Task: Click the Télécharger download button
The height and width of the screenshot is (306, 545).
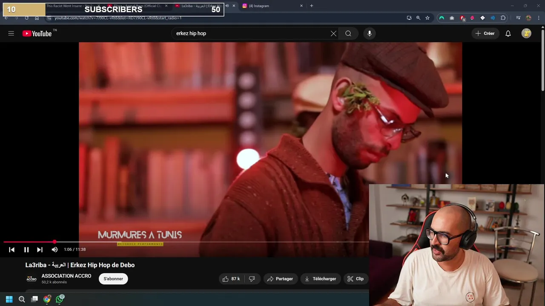Action: pyautogui.click(x=320, y=279)
